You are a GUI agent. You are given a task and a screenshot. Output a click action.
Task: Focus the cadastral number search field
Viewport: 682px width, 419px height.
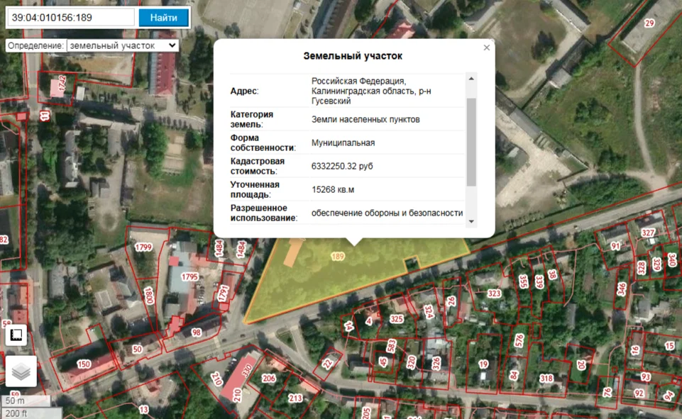(71, 18)
